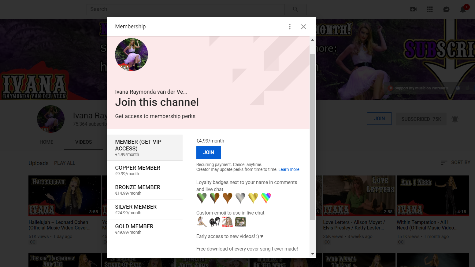This screenshot has width=475, height=267.
Task: Open the Who Wants To Live video thumbnail
Action: coord(359,260)
